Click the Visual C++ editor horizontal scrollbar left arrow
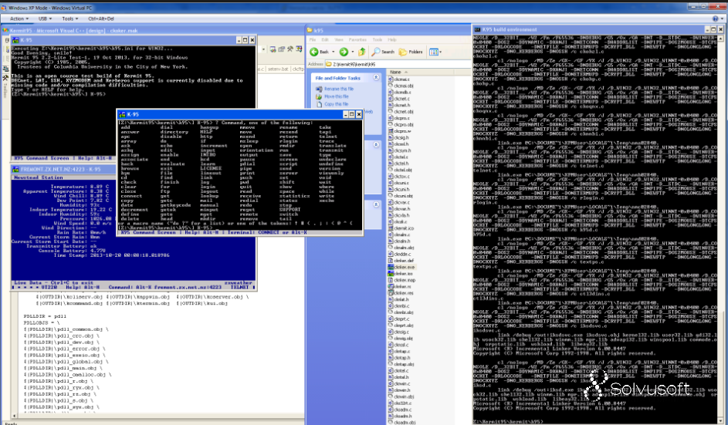This screenshot has width=728, height=425. click(14, 416)
